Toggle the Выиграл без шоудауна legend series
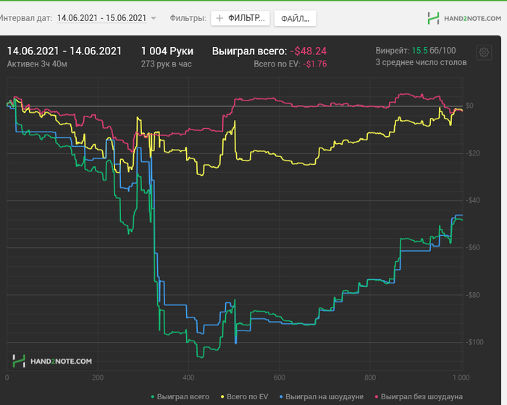Screen dimensions: 507x405 tap(419, 396)
